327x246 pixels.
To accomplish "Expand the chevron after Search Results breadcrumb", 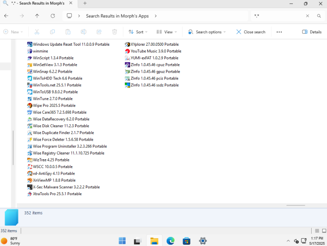I will click(155, 16).
